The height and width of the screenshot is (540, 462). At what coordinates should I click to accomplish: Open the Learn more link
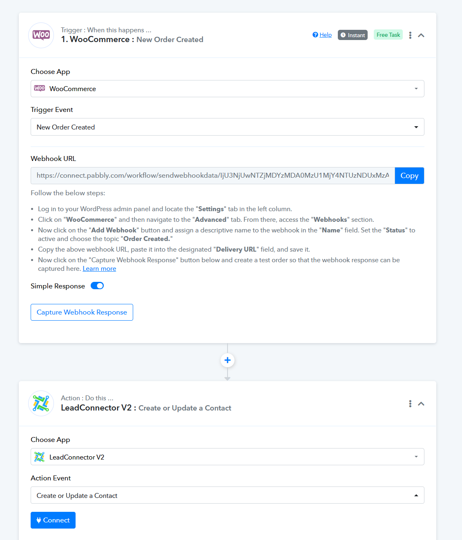click(x=99, y=269)
